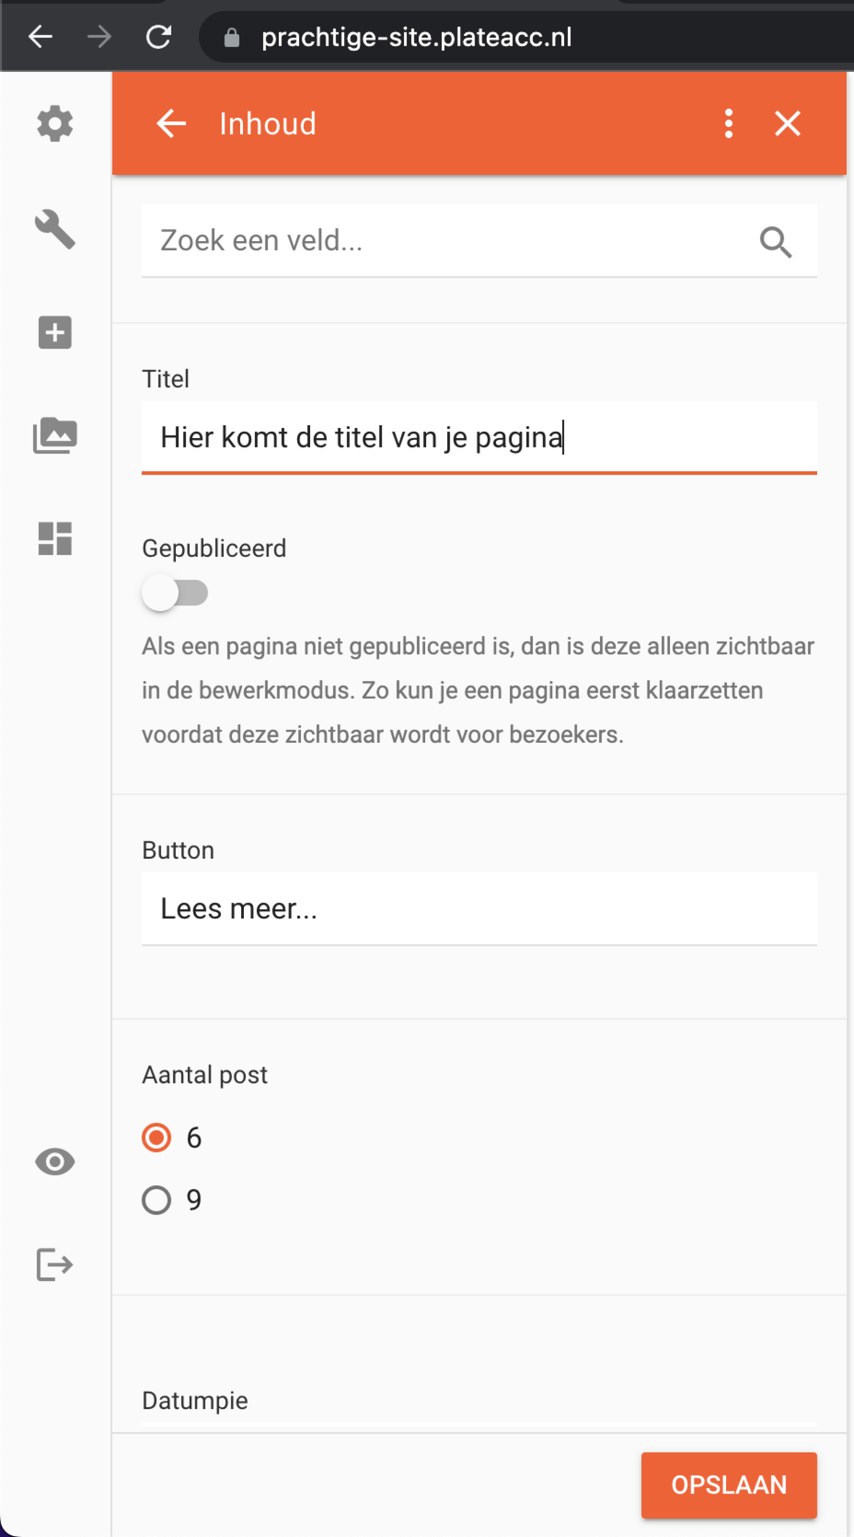Image resolution: width=854 pixels, height=1537 pixels.
Task: Click the add content plus icon
Action: click(55, 333)
